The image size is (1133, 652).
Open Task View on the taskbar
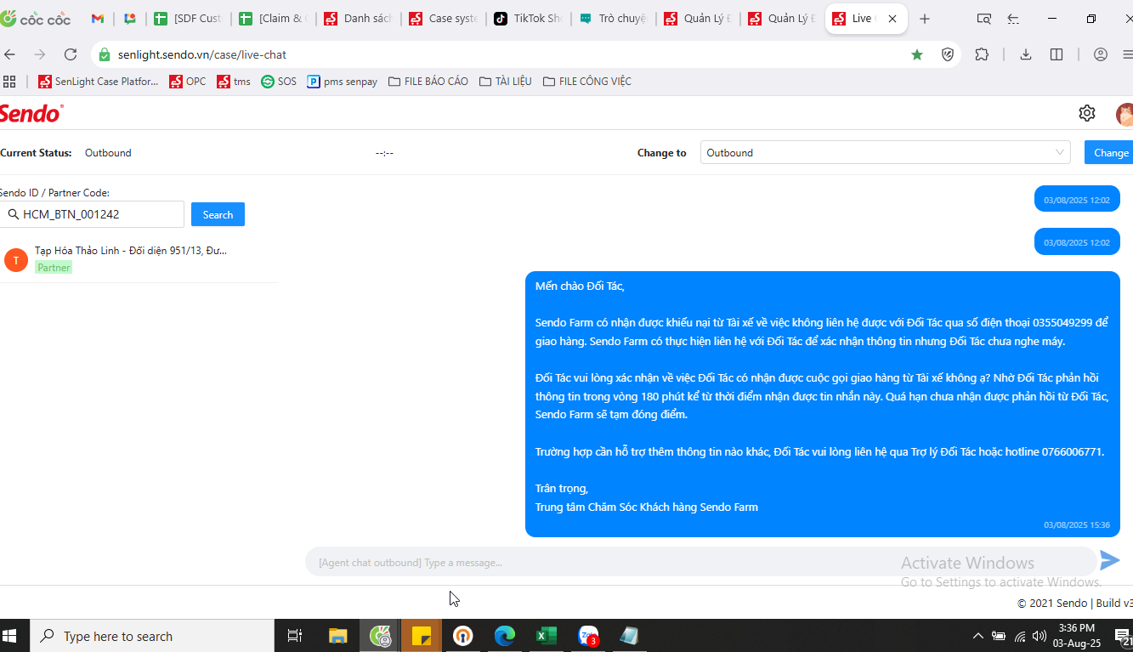click(x=295, y=636)
